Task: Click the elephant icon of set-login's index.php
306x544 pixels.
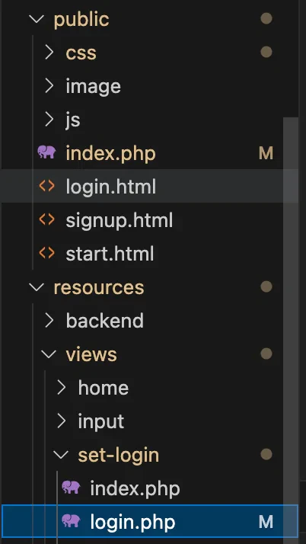Action: [x=71, y=488]
